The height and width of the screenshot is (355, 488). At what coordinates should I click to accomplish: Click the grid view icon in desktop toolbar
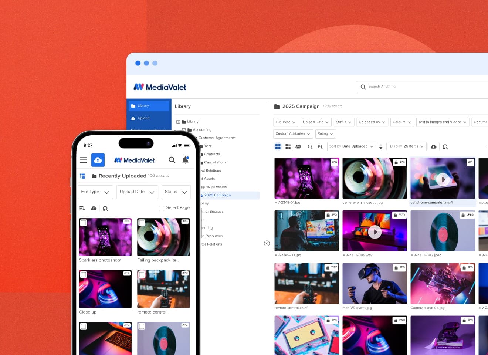coord(278,146)
